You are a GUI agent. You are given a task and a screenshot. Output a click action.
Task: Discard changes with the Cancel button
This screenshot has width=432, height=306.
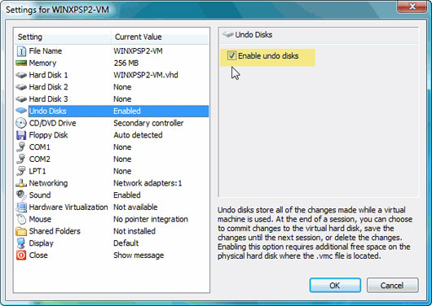(392, 285)
